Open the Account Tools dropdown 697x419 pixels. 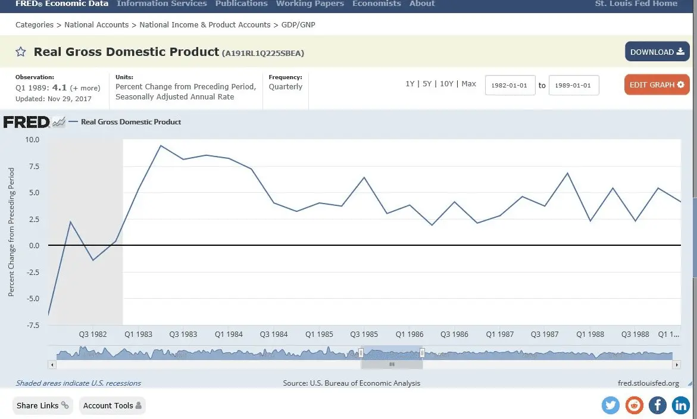[112, 405]
